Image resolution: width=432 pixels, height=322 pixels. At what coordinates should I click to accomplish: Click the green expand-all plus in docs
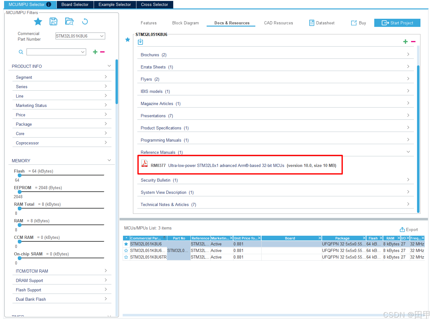tap(405, 42)
